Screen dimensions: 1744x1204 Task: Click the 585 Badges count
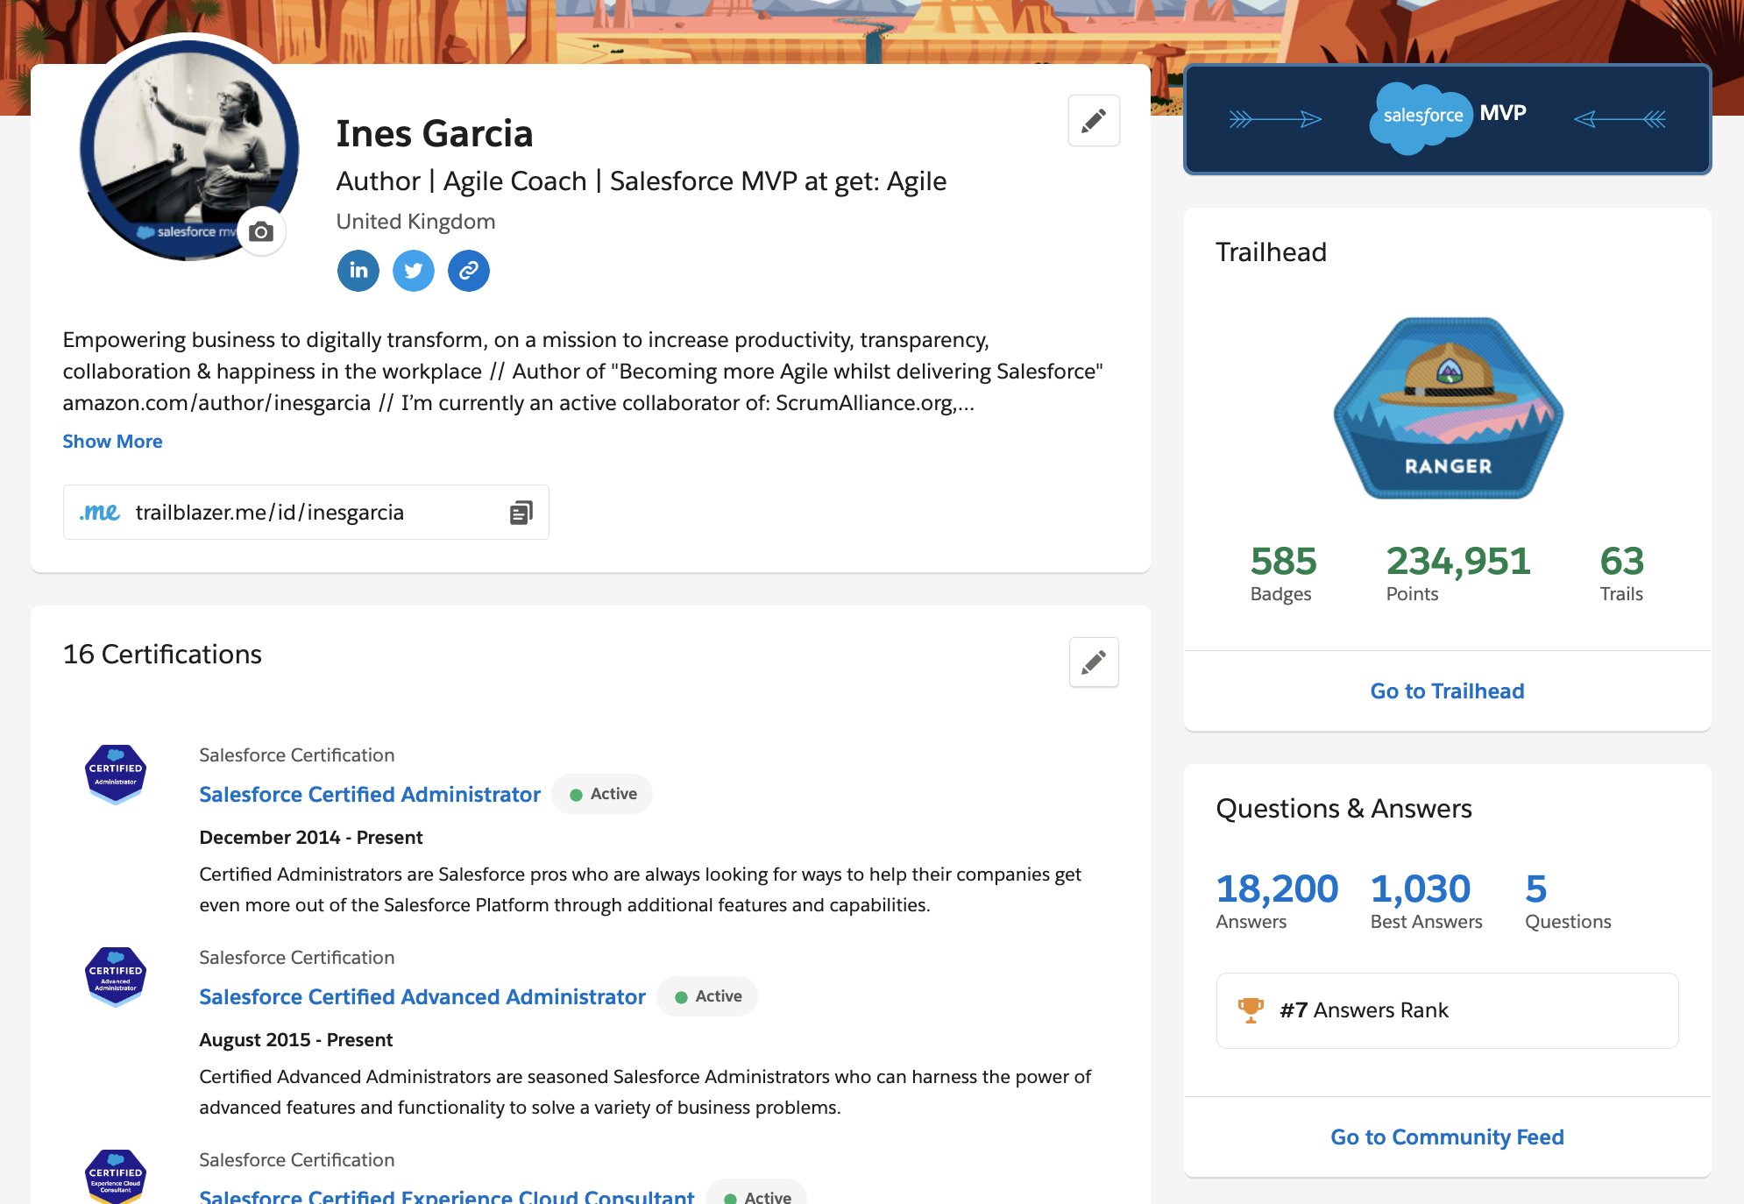point(1283,573)
